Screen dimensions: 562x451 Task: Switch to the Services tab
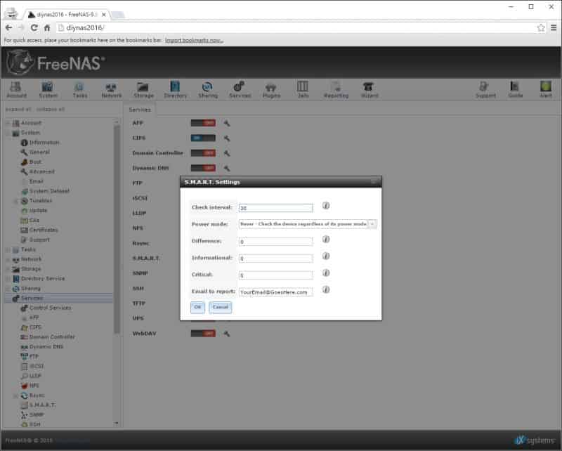click(x=140, y=110)
